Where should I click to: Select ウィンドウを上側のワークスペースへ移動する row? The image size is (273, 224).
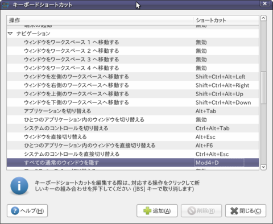pos(133,94)
